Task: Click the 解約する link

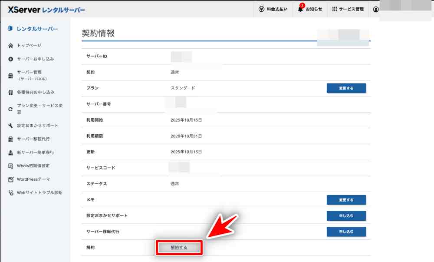Action: [179, 248]
